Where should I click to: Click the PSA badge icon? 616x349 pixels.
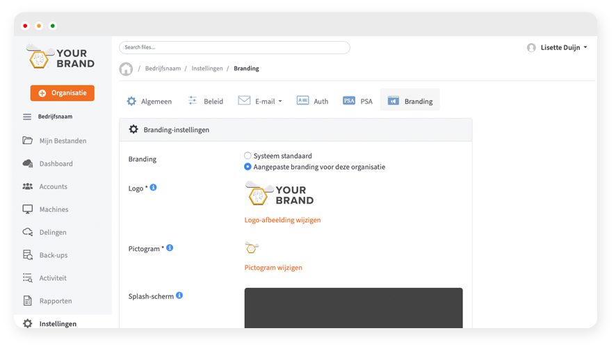(x=349, y=101)
